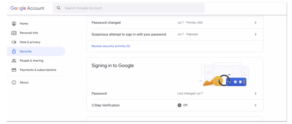Click the Security padlock icon
Image resolution: width=292 pixels, height=124 pixels.
click(14, 51)
